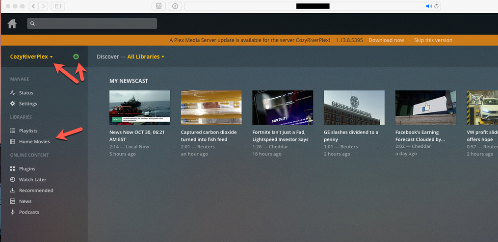Click '1:01 — Reuters' source text
The width and height of the screenshot is (498, 242).
[341, 147]
